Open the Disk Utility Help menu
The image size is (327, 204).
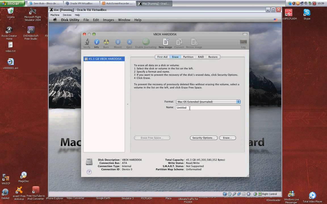tap(138, 20)
